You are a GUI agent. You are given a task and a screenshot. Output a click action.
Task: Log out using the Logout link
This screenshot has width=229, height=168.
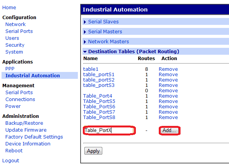click(x=11, y=161)
